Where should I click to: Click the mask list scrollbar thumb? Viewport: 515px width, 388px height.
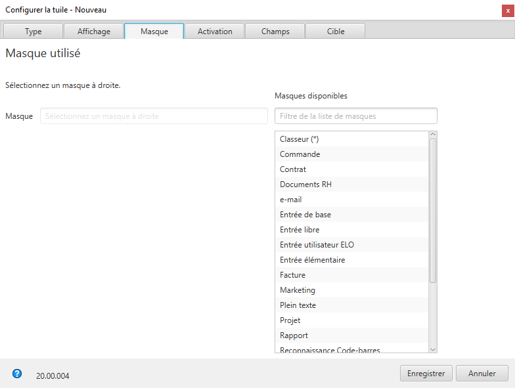(433, 210)
